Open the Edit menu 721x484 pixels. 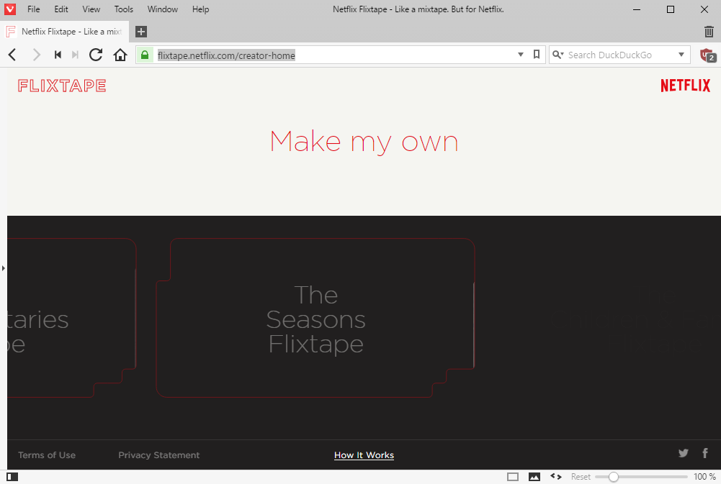[x=61, y=9]
